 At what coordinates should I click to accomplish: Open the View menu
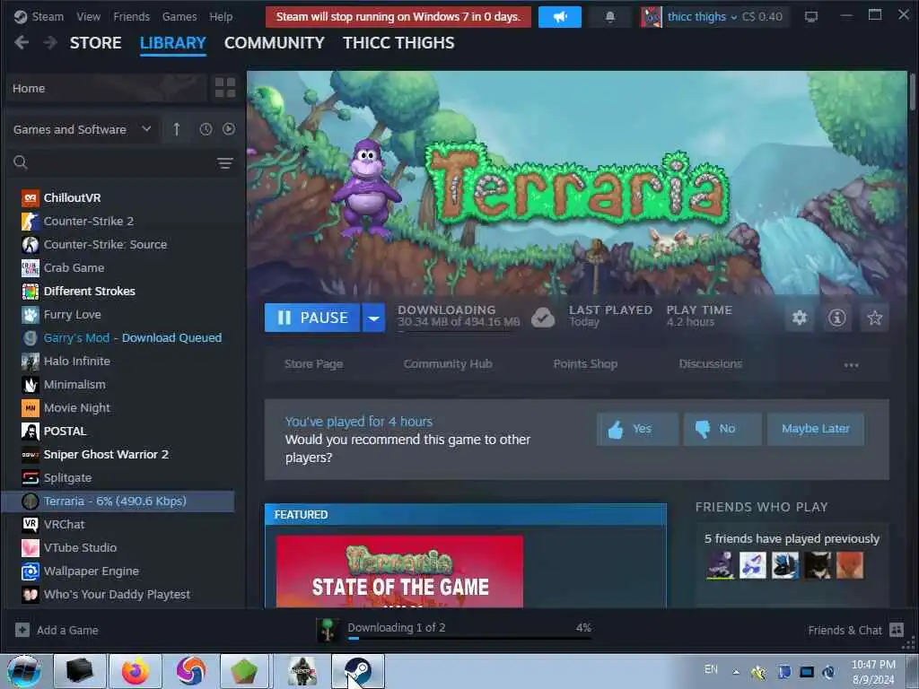point(89,17)
